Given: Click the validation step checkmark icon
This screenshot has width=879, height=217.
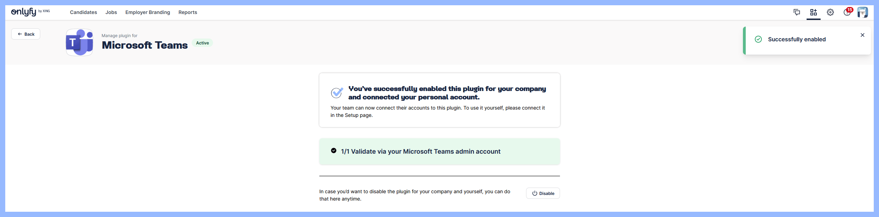Looking at the screenshot, I should tap(334, 151).
